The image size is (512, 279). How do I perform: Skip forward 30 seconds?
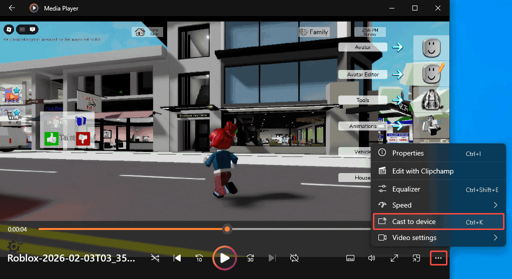tap(250, 258)
